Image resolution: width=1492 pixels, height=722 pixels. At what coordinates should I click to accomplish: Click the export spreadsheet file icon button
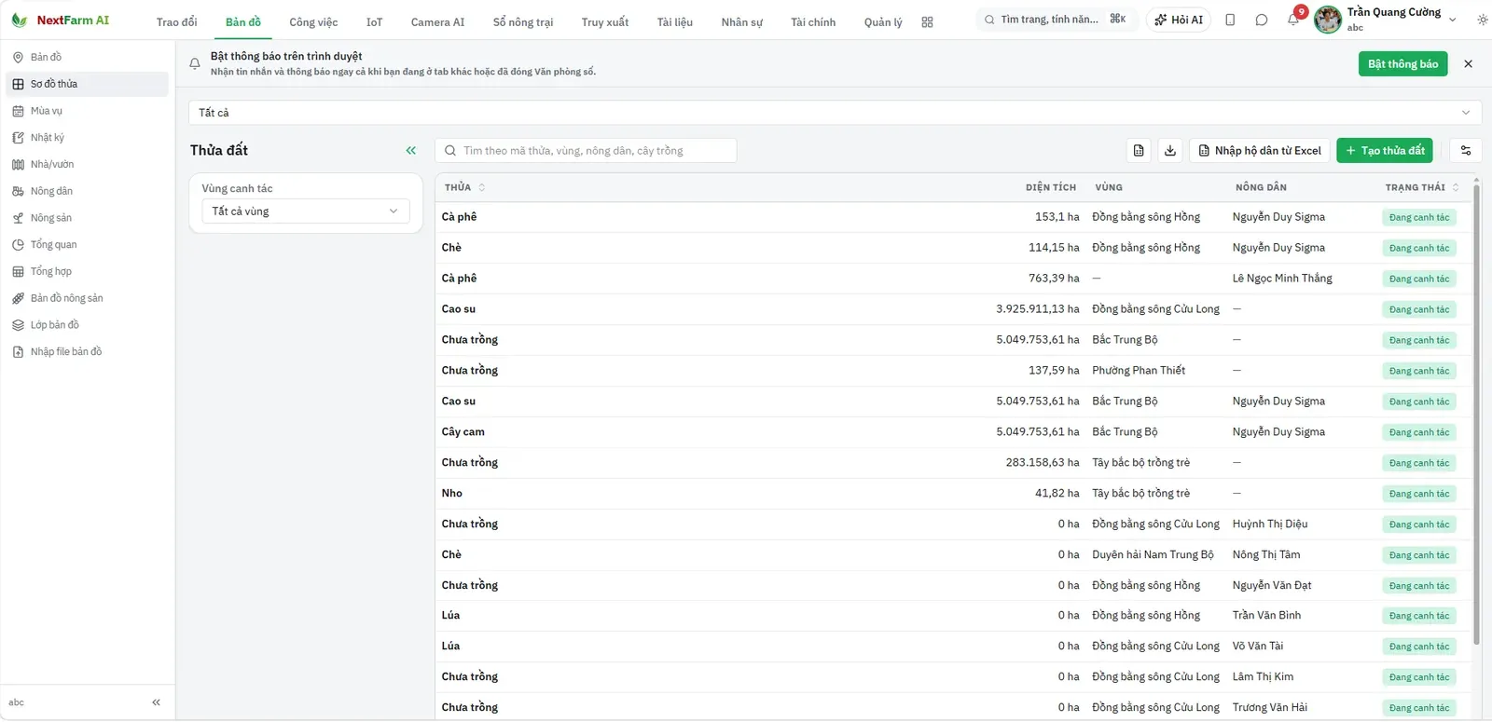[1139, 151]
